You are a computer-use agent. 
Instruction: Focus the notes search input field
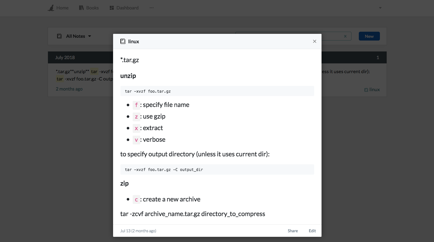coord(293,36)
